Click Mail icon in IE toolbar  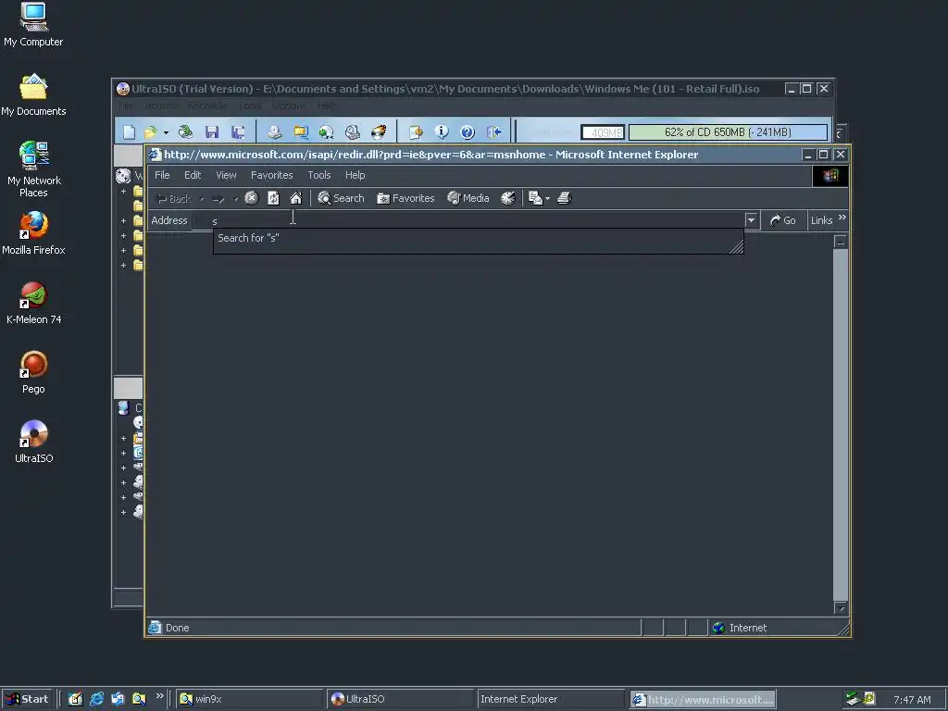(x=535, y=198)
